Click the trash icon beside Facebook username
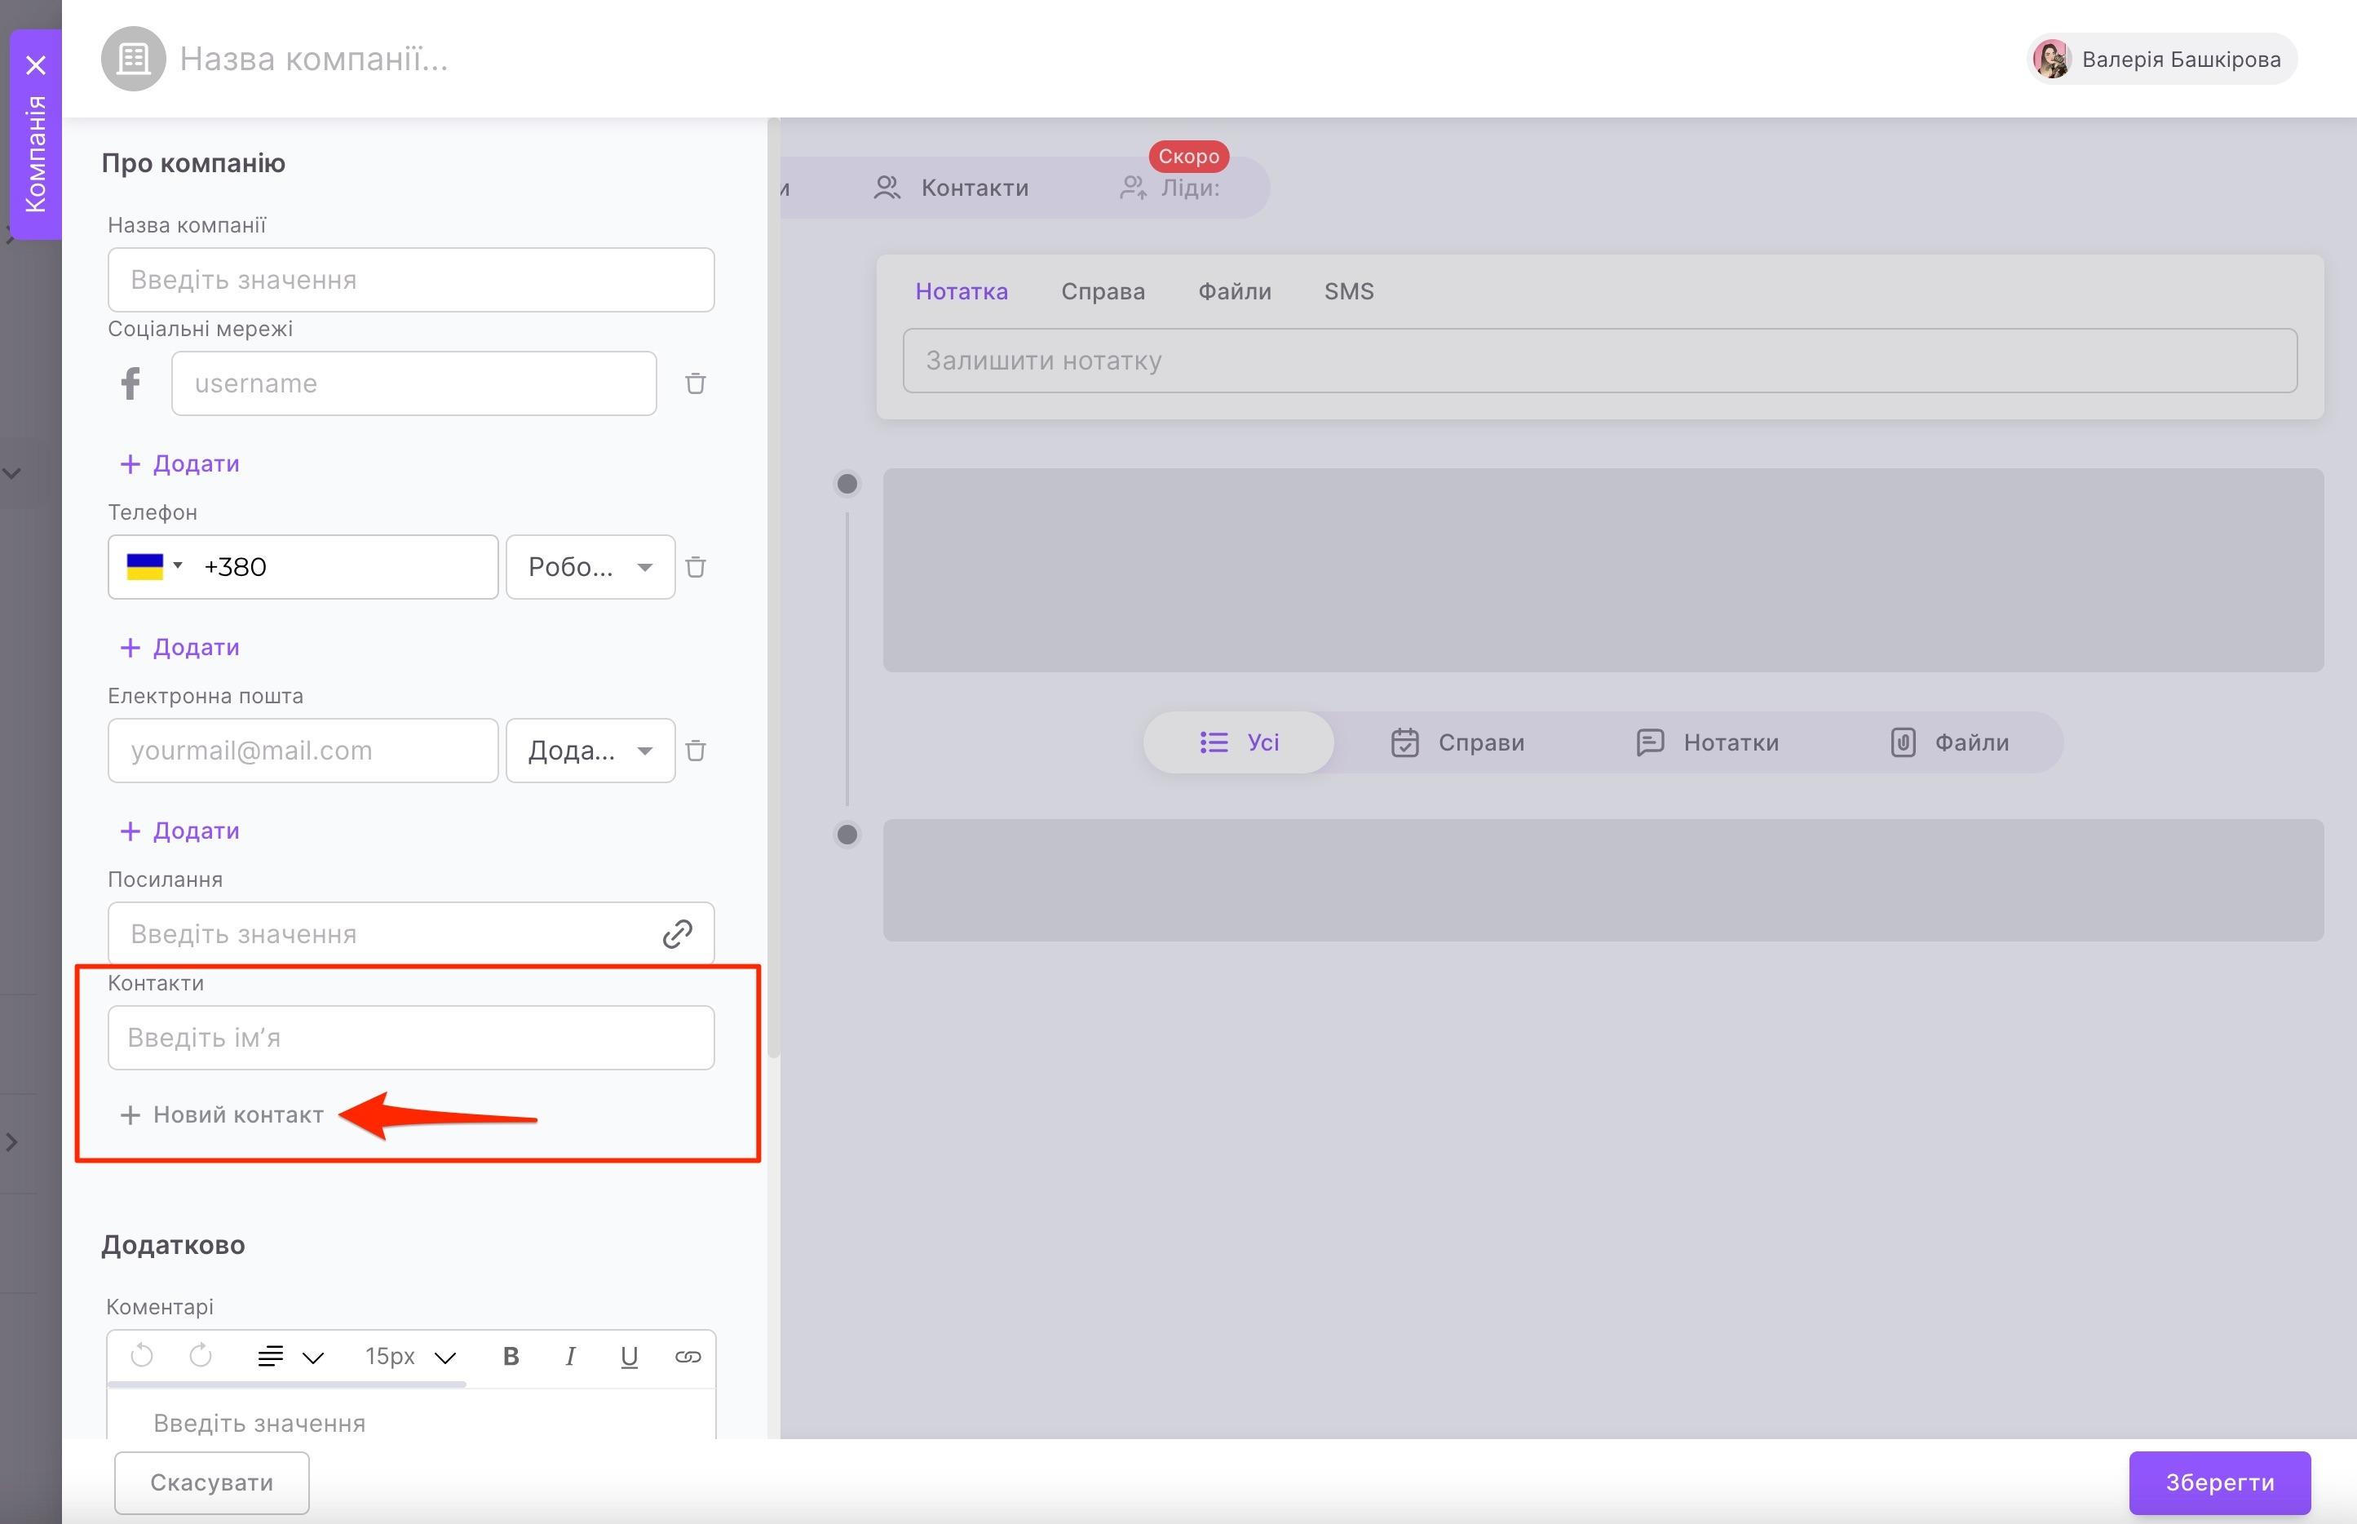Image resolution: width=2357 pixels, height=1524 pixels. click(696, 383)
